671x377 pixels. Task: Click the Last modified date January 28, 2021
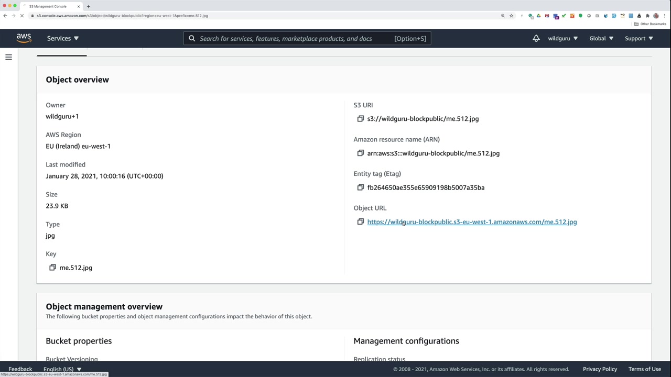coord(104,176)
